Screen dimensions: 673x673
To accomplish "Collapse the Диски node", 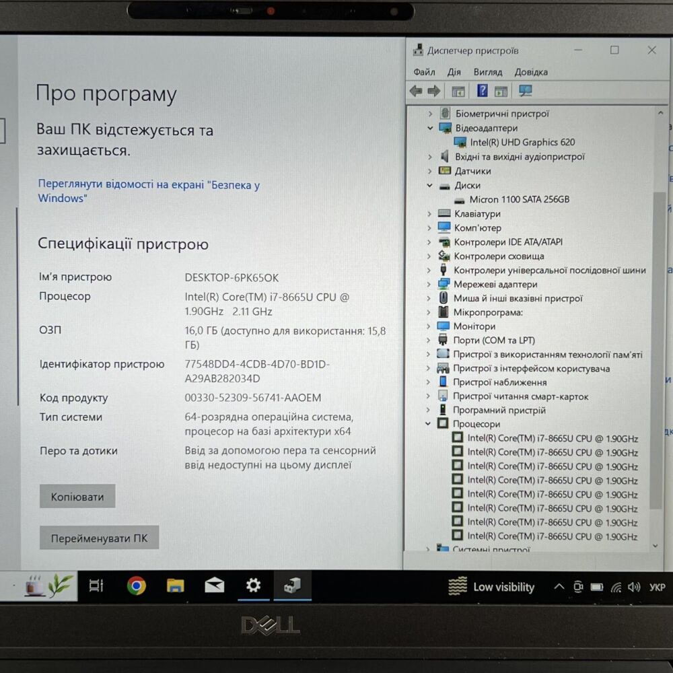I will [x=429, y=186].
